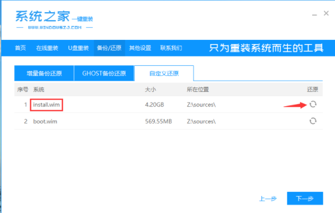Viewport: 335px width, 213px height.
Task: Open the U盘重装 menu
Action: (x=78, y=48)
